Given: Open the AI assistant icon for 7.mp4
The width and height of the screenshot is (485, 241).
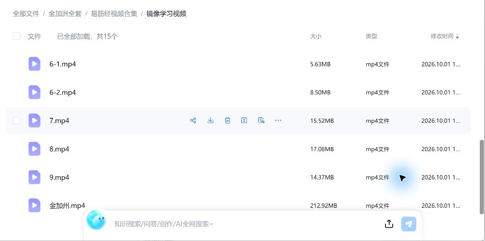Looking at the screenshot, I should pyautogui.click(x=261, y=120).
